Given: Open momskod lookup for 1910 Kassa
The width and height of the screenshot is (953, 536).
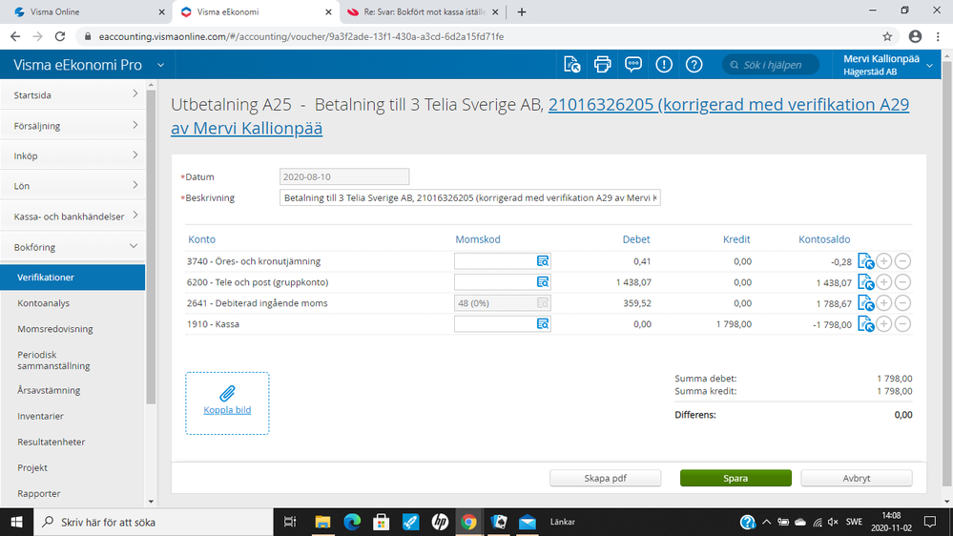Looking at the screenshot, I should pyautogui.click(x=543, y=324).
